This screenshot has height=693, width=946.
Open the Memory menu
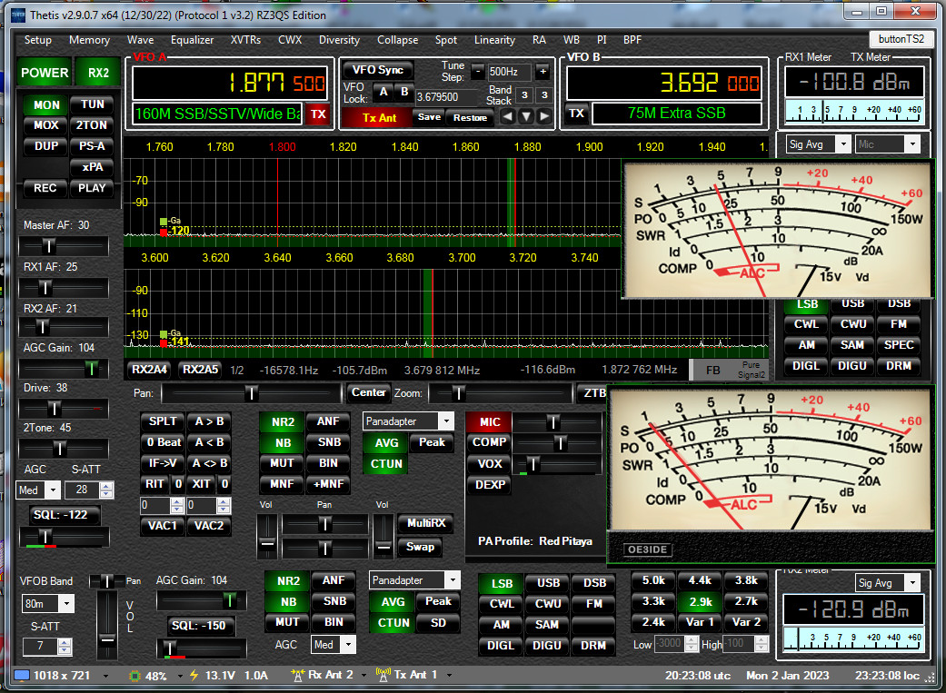click(x=89, y=40)
